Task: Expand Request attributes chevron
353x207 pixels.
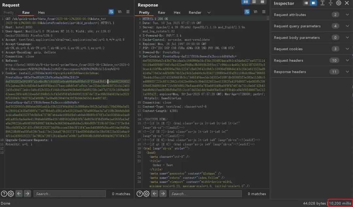Action: [x=347, y=15]
